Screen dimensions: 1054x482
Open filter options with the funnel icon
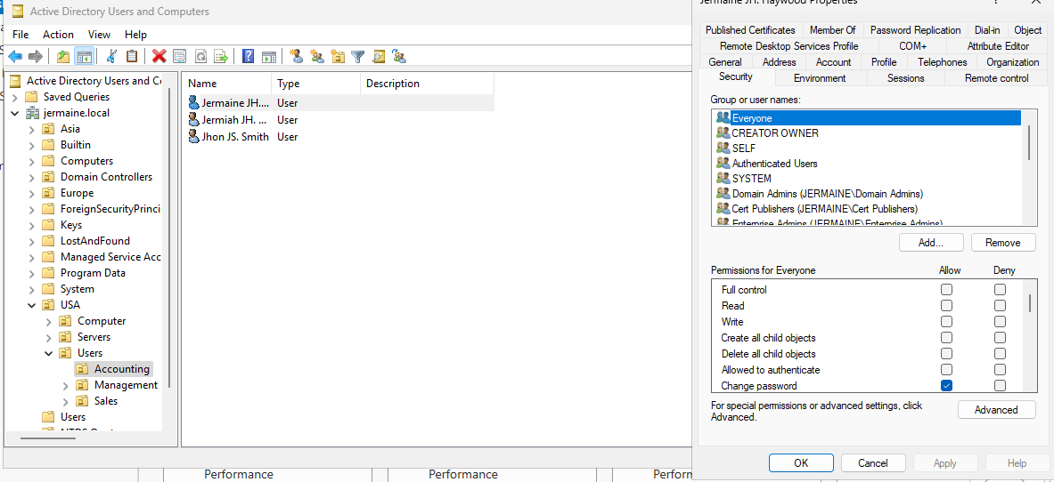click(358, 56)
